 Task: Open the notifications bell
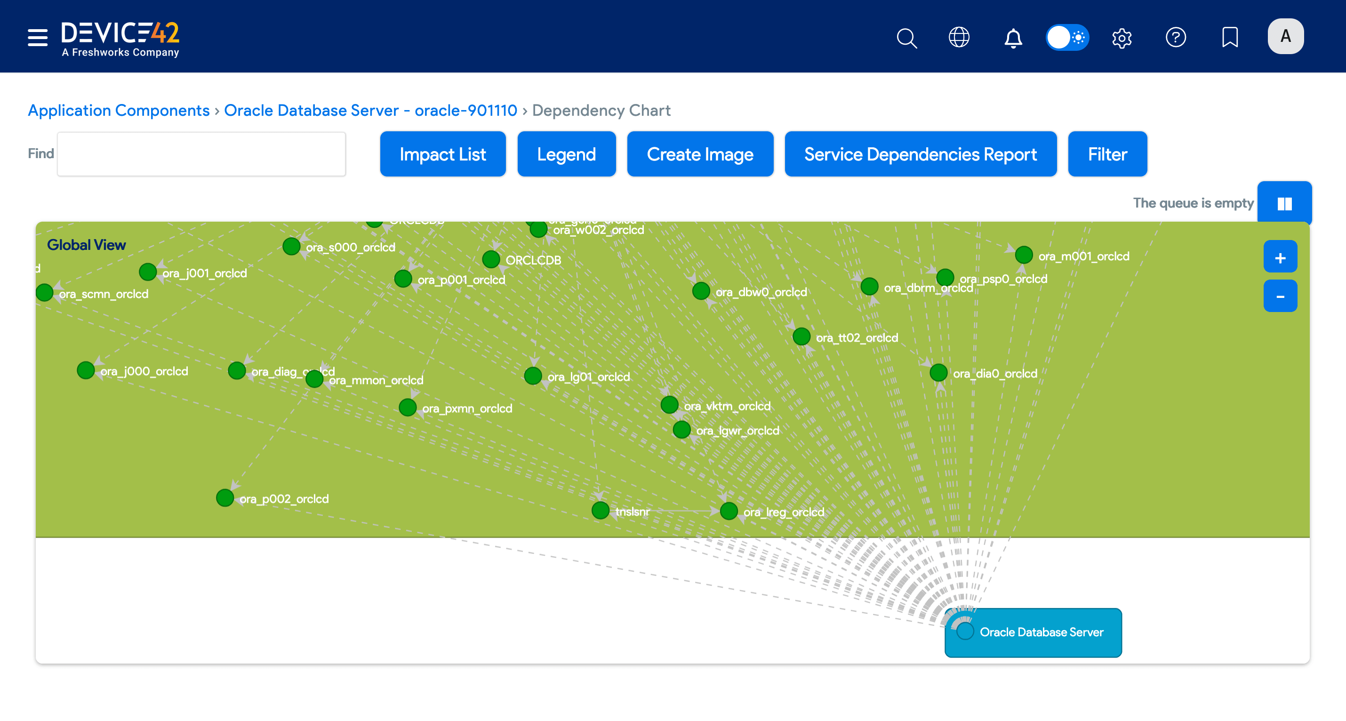tap(1013, 38)
